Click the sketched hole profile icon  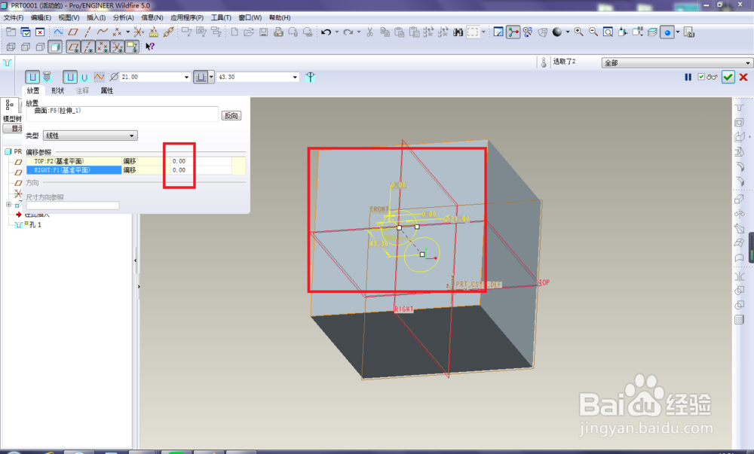tap(99, 77)
